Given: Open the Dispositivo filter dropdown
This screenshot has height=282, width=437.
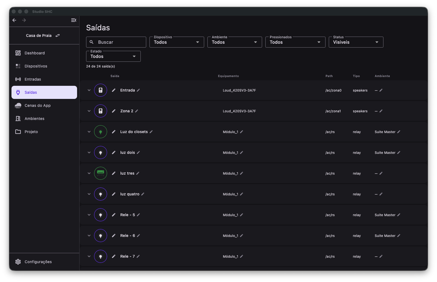Looking at the screenshot, I should click(x=177, y=42).
